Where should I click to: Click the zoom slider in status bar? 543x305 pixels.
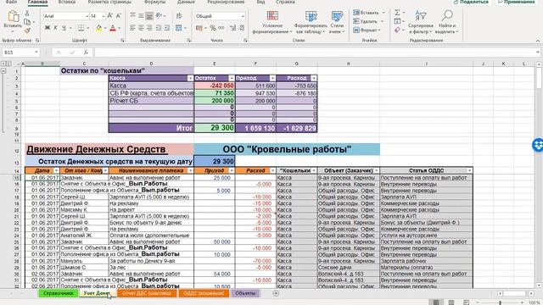[x=500, y=302]
